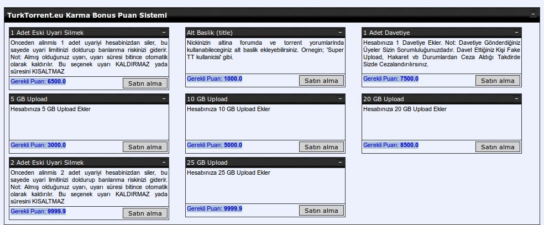Collapse the 1 Adet Davetiye card
The width and height of the screenshot is (544, 225).
pos(516,32)
